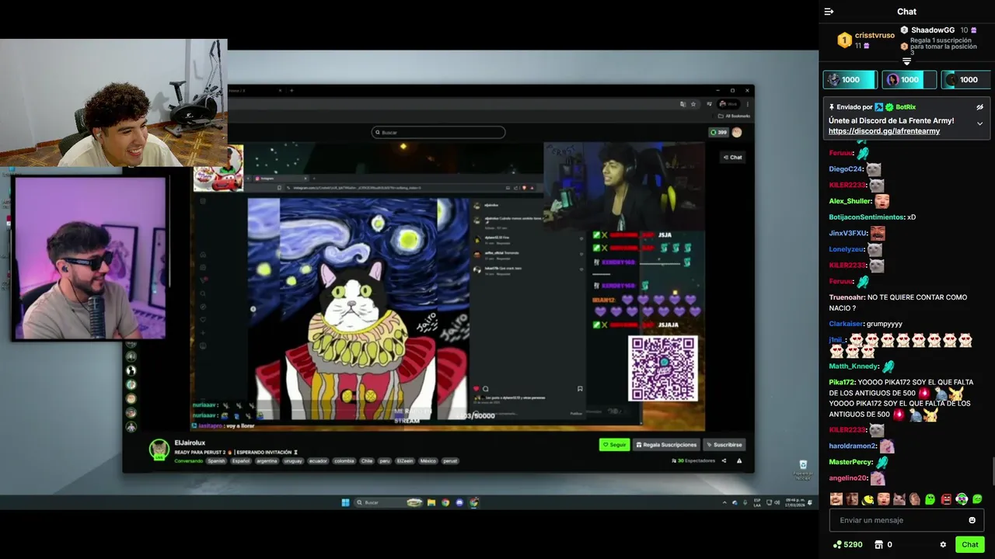Click the green Seguir button in streamed browser

pyautogui.click(x=614, y=445)
